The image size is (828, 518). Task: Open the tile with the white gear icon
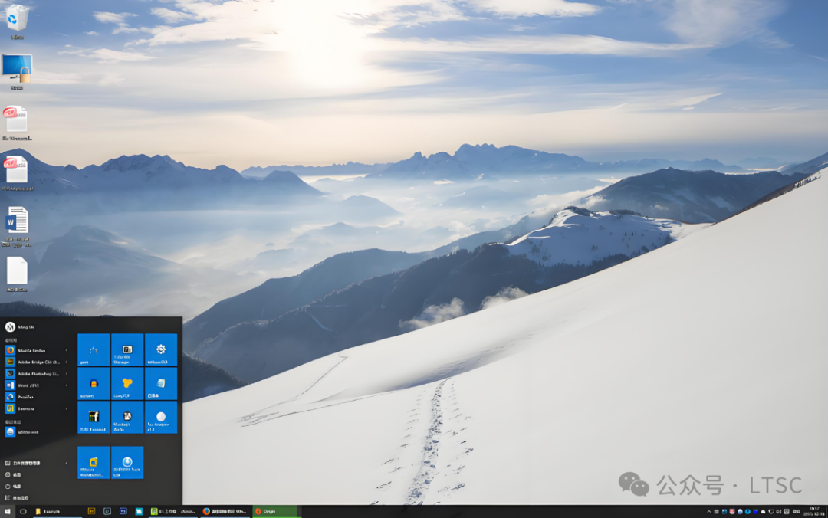161,349
